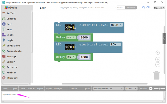Zoom out using the minus circle icon
167x104 pixels.
coord(158,65)
